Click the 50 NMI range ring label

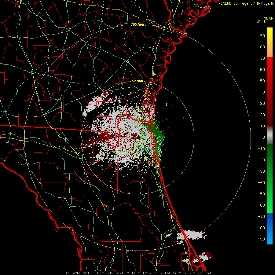click(137, 81)
